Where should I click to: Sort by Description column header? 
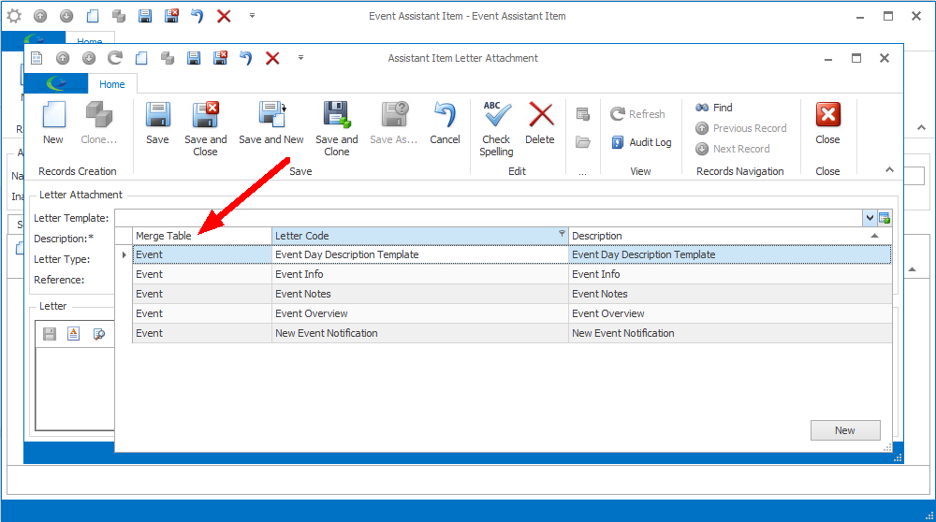pyautogui.click(x=730, y=236)
